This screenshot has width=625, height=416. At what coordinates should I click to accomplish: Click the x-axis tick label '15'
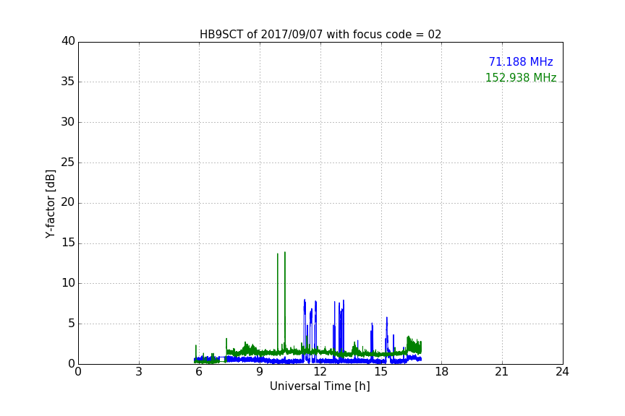click(380, 372)
